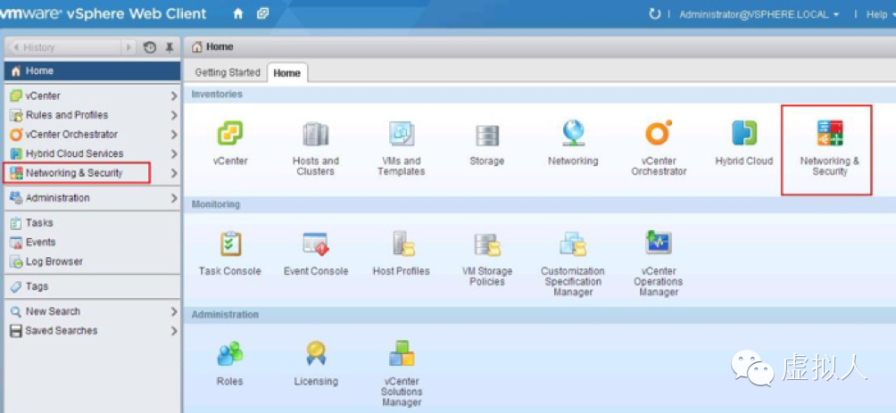Open the Licensing icon
This screenshot has height=413, width=896.
[316, 353]
